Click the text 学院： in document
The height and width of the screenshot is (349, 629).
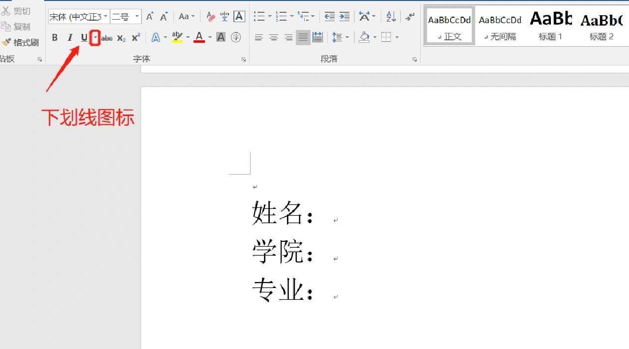[283, 252]
